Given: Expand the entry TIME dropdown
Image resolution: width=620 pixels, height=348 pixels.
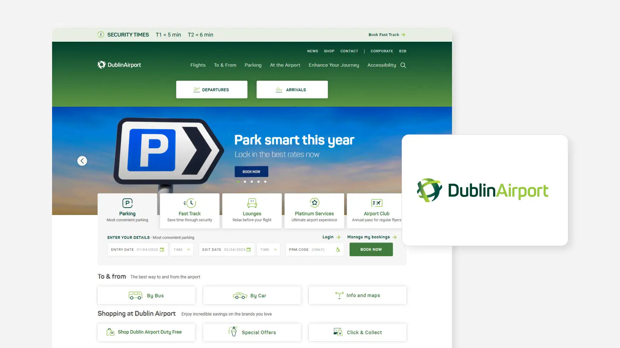Looking at the screenshot, I should pyautogui.click(x=182, y=250).
